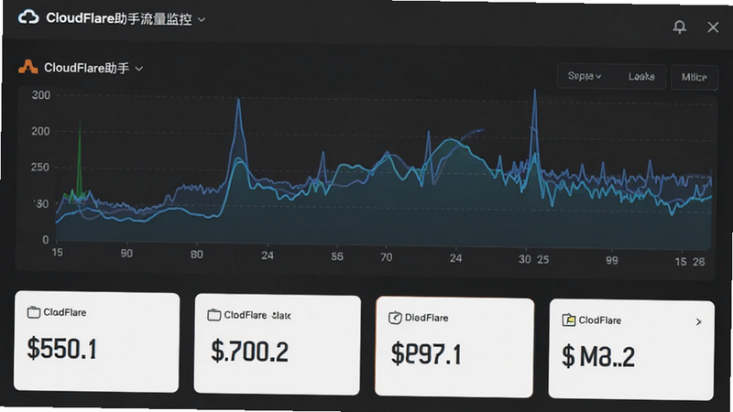Click the $550.1 value text
Screen dimensions: 733x412
(x=61, y=349)
